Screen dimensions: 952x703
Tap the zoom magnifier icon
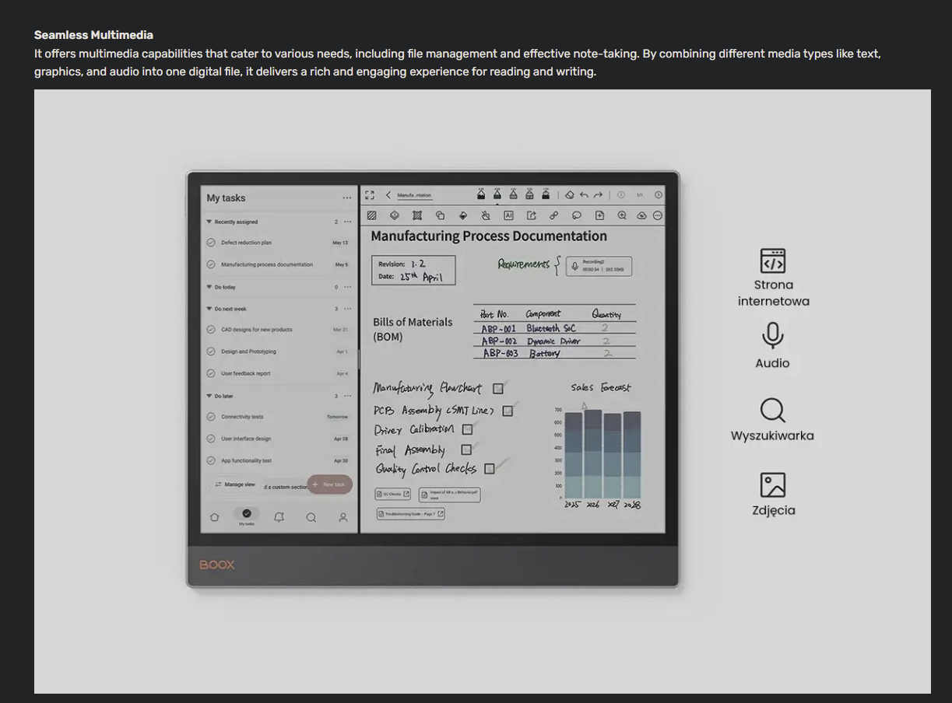[x=622, y=215]
